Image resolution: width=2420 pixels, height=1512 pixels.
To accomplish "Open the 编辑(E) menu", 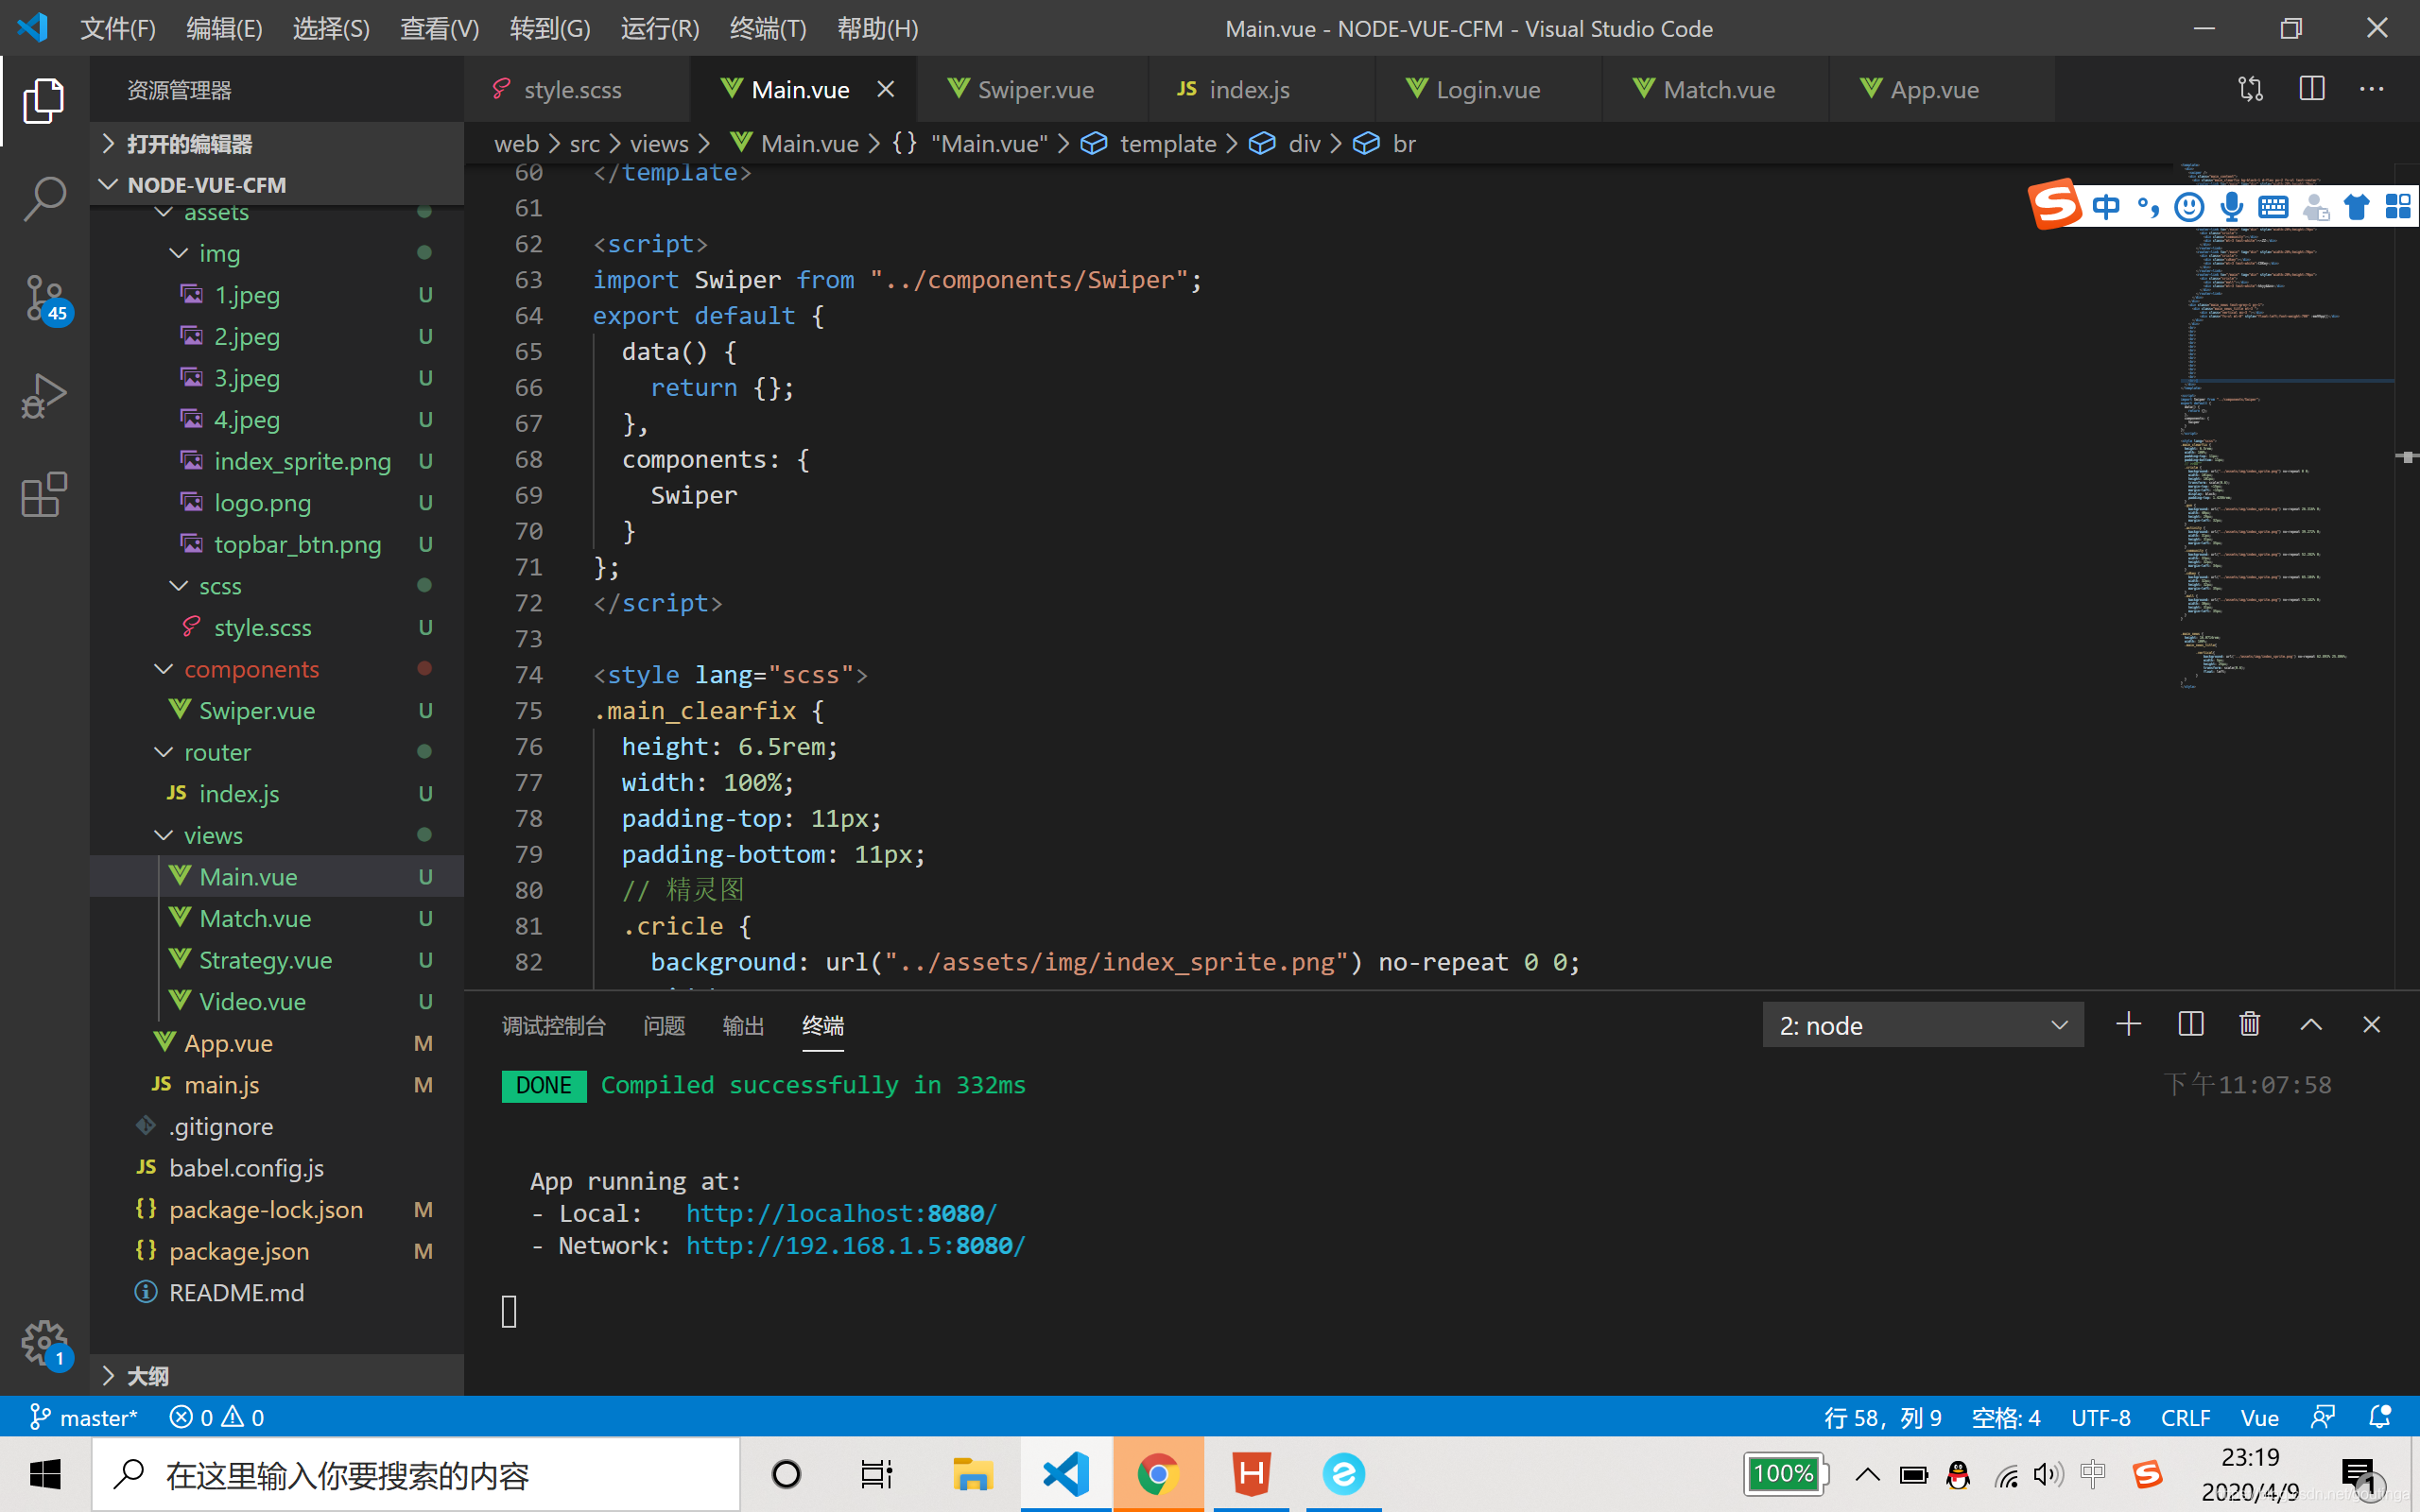I will coord(224,28).
